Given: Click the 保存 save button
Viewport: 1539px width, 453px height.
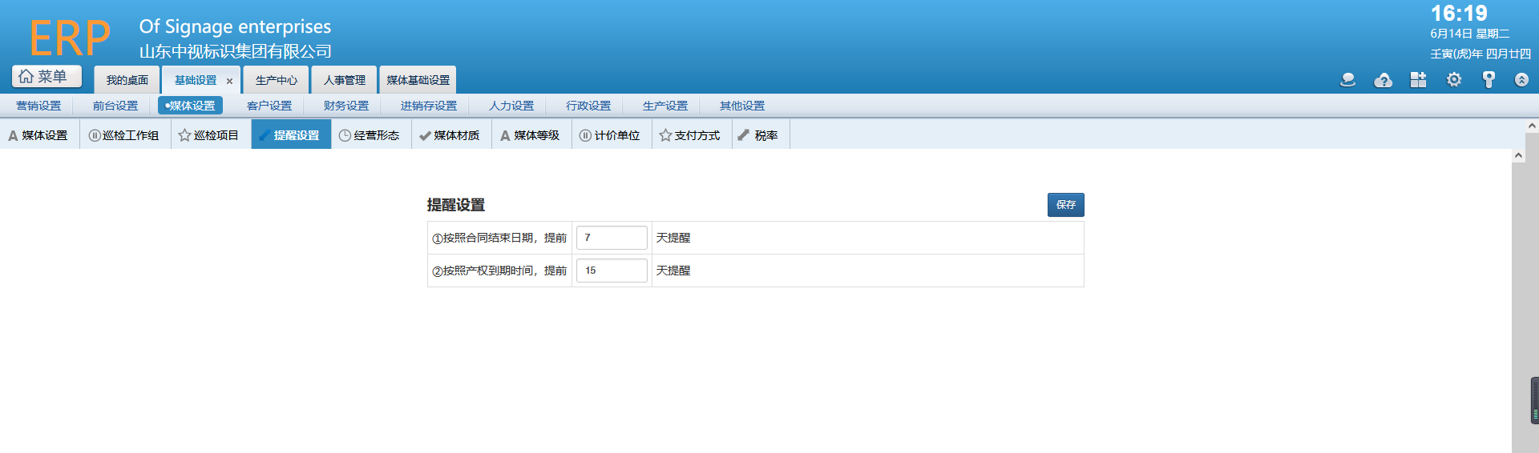Looking at the screenshot, I should tap(1065, 205).
